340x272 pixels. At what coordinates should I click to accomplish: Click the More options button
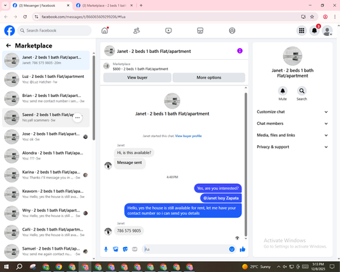(x=209, y=77)
